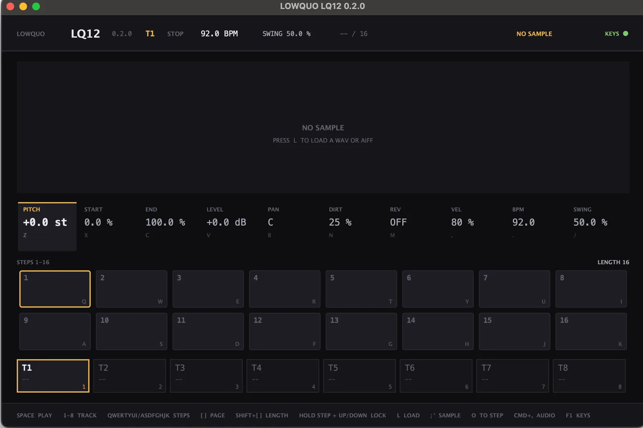Screen dimensions: 643x428
Task: Click the SHIFT+[ ] LENGTH hint
Action: tap(262, 415)
